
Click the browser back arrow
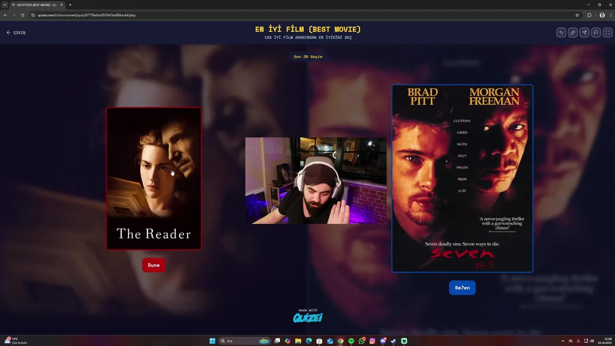tap(5, 15)
